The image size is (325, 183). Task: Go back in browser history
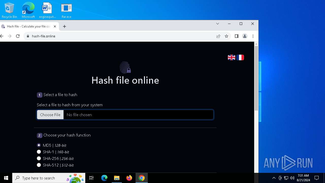point(2,36)
